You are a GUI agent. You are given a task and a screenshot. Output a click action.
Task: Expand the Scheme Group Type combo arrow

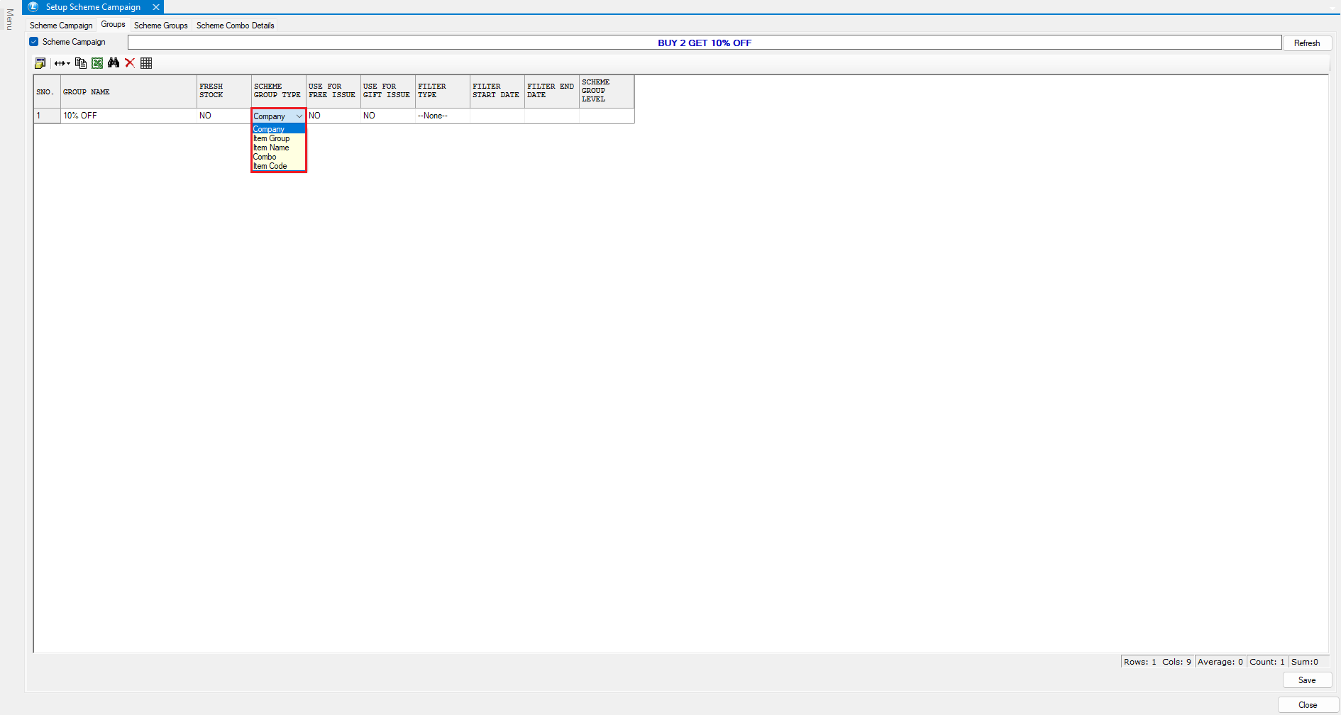pos(299,116)
